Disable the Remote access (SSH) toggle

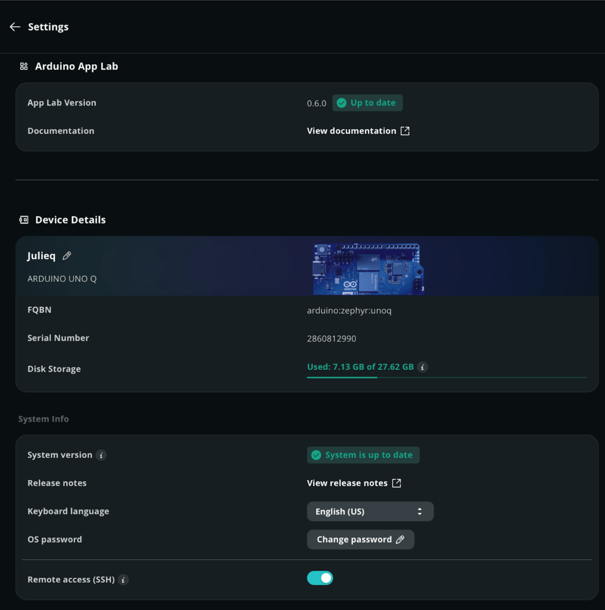tap(320, 578)
